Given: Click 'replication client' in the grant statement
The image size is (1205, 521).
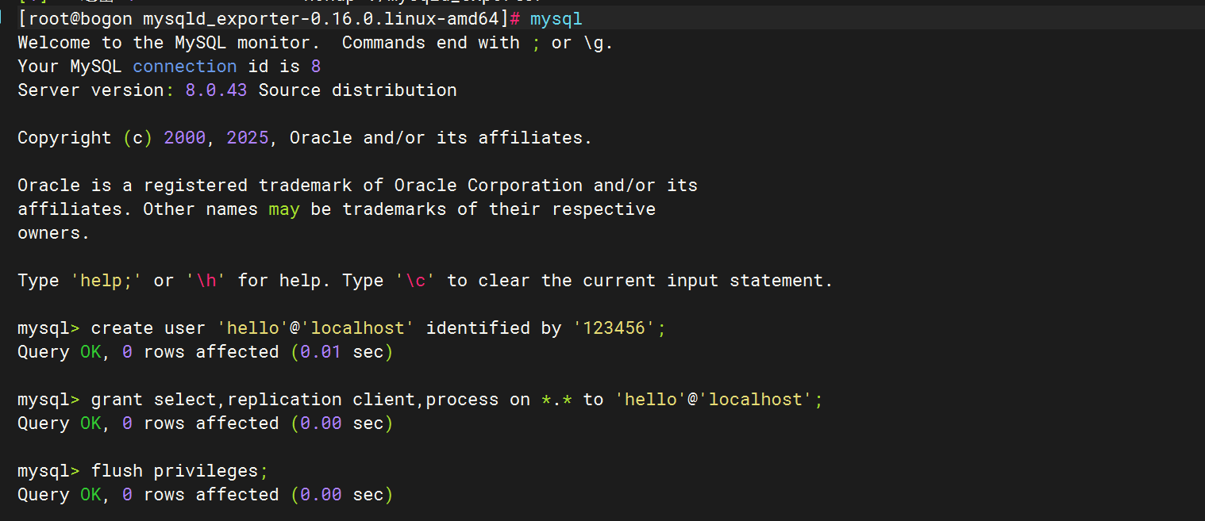Looking at the screenshot, I should pyautogui.click(x=321, y=400).
